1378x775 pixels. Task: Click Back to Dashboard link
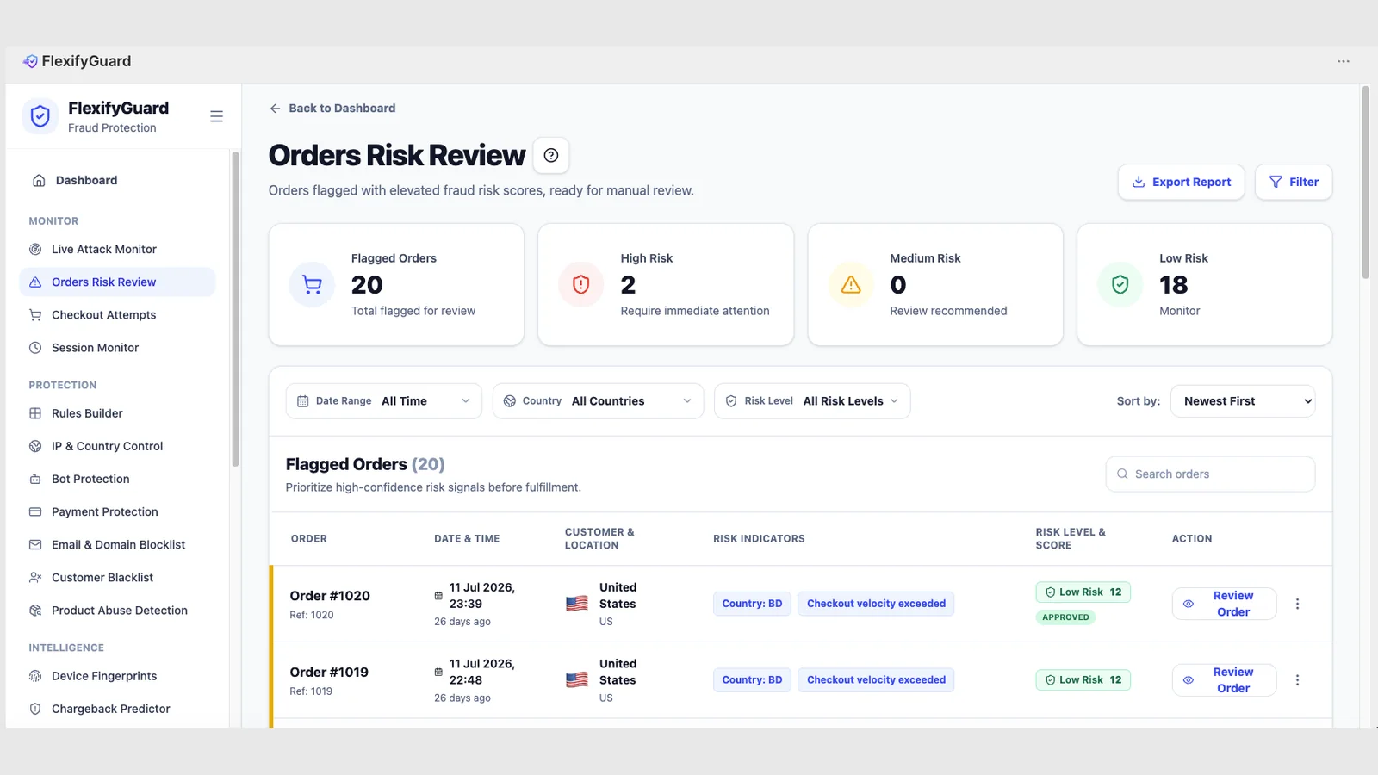coord(332,108)
